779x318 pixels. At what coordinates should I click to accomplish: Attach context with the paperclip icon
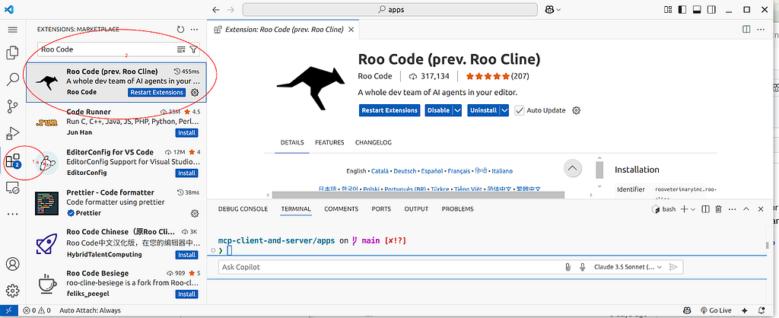click(x=568, y=267)
